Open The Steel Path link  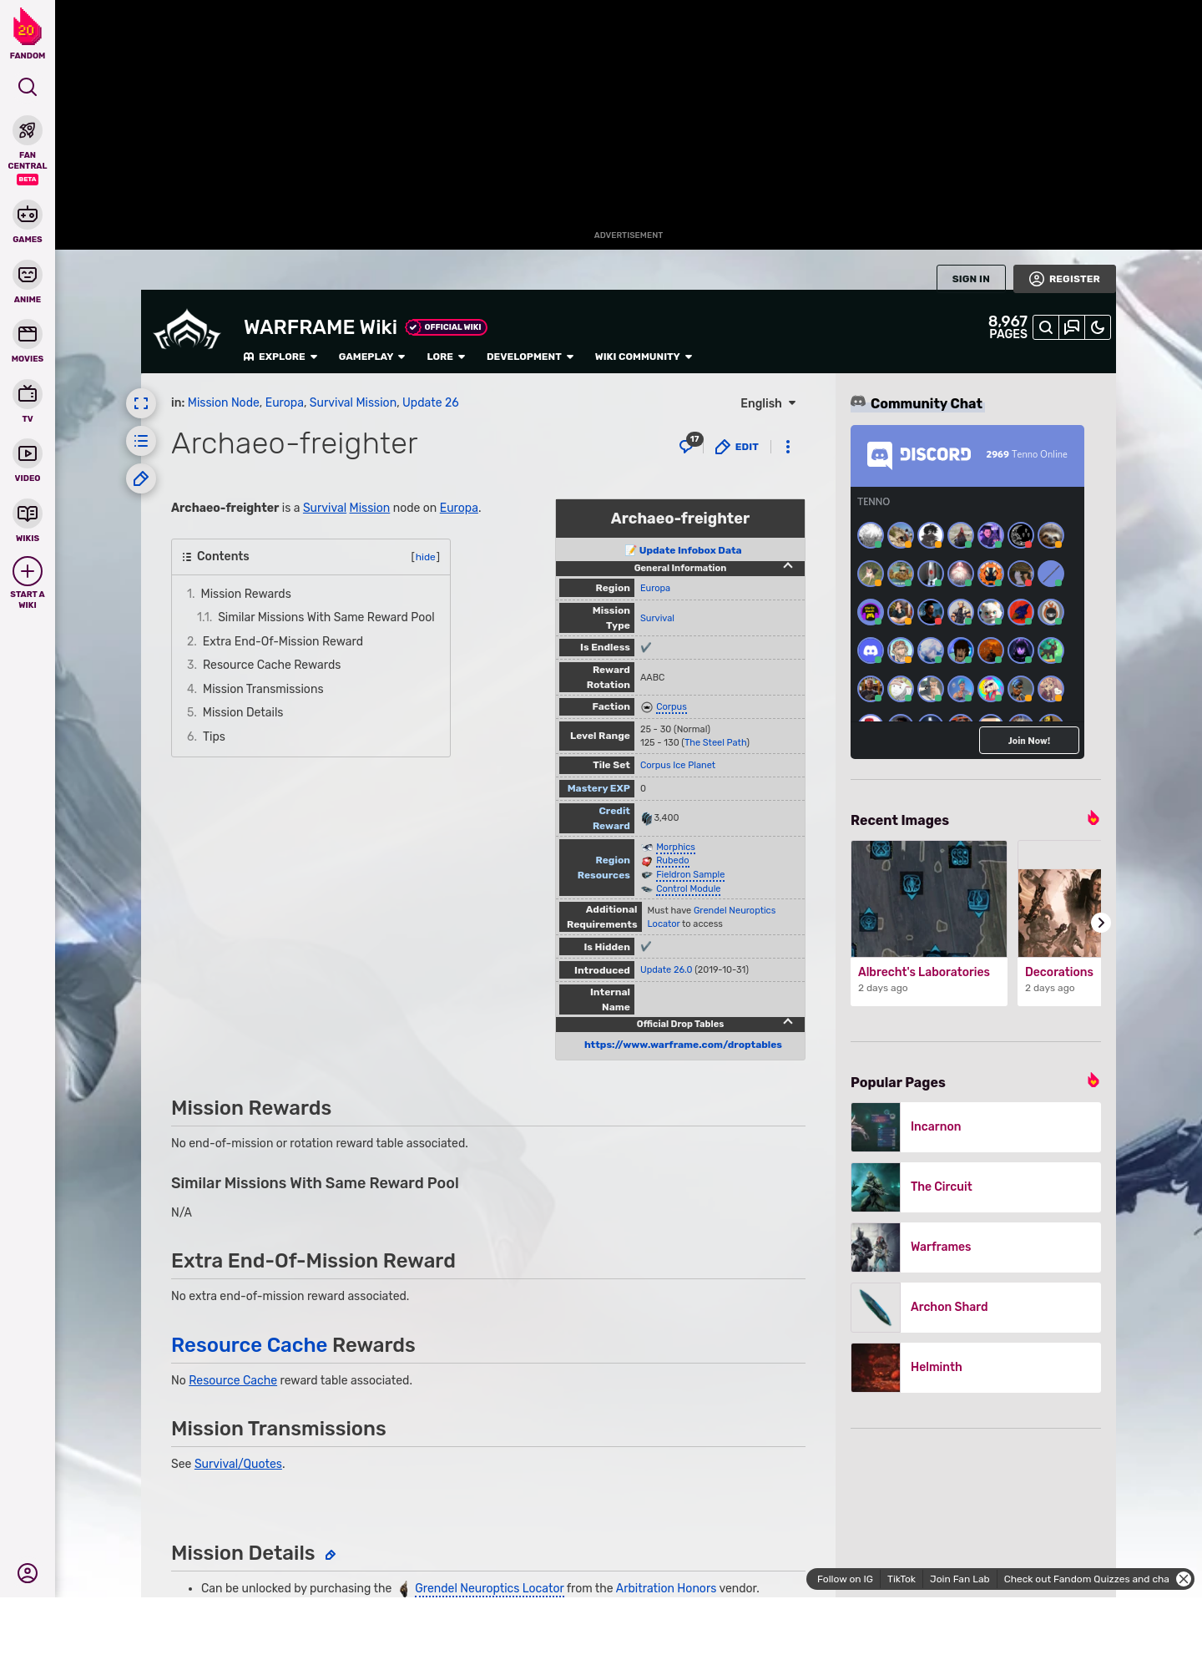coord(715,742)
